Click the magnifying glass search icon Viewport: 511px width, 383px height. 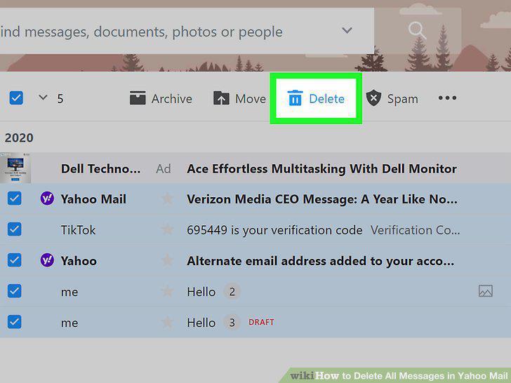[417, 30]
